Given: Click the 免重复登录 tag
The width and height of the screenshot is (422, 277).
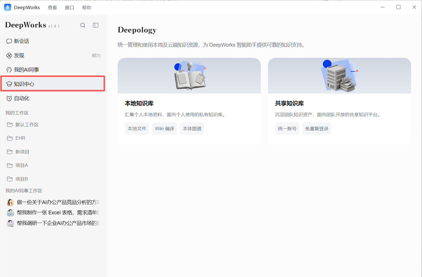Looking at the screenshot, I should pyautogui.click(x=317, y=128).
